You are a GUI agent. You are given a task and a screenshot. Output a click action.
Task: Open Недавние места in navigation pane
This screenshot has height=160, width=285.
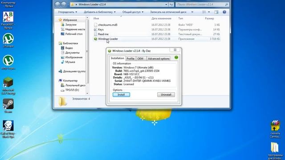[x=75, y=29]
